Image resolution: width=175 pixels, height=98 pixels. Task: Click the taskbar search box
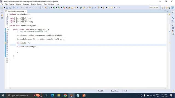[x=25, y=96]
